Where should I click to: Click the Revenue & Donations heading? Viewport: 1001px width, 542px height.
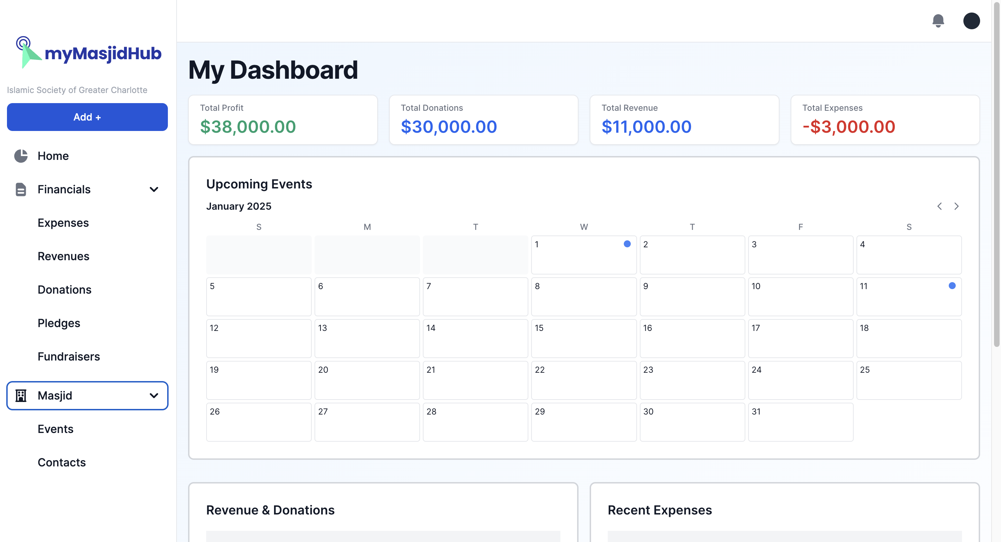pos(270,510)
